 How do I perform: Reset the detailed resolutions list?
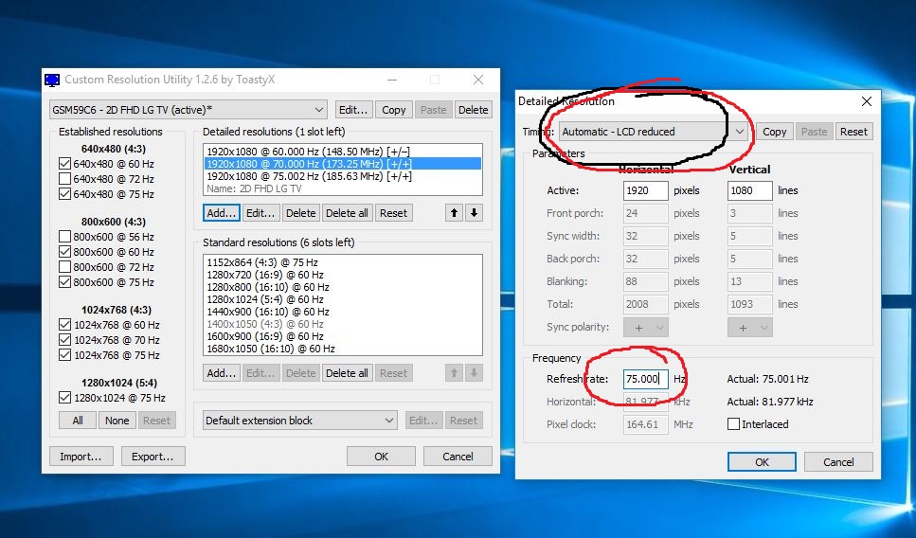tap(393, 213)
